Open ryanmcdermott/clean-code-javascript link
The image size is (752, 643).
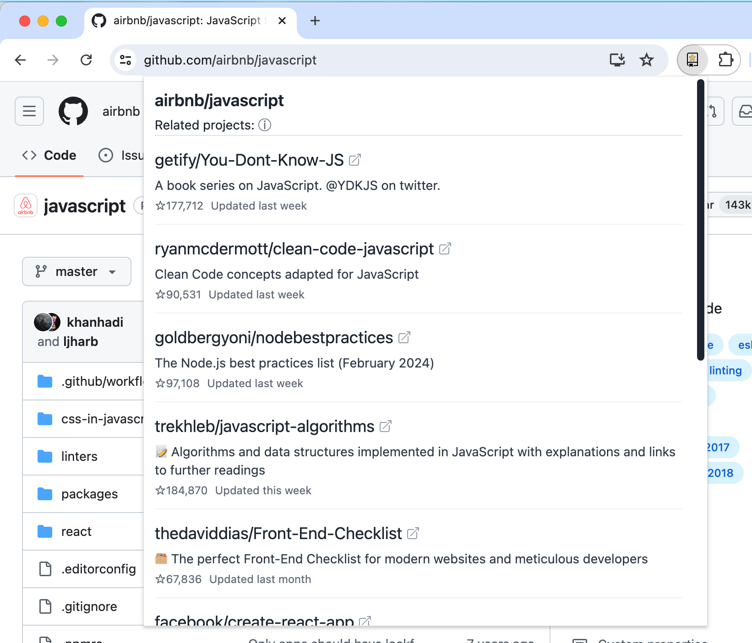pyautogui.click(x=294, y=249)
